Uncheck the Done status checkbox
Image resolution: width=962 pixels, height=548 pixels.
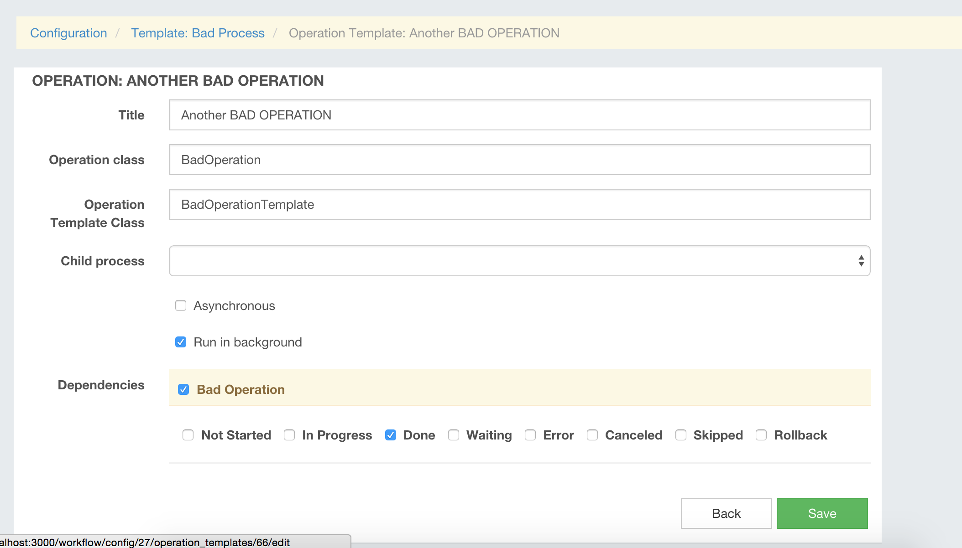(391, 435)
